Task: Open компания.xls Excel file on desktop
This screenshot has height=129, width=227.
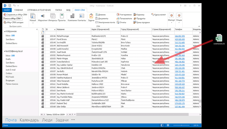Action: (x=219, y=39)
